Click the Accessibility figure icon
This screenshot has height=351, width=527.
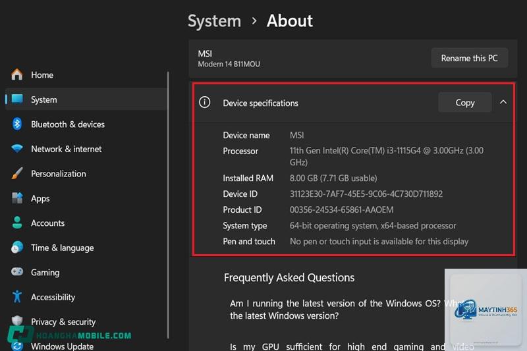tap(17, 296)
